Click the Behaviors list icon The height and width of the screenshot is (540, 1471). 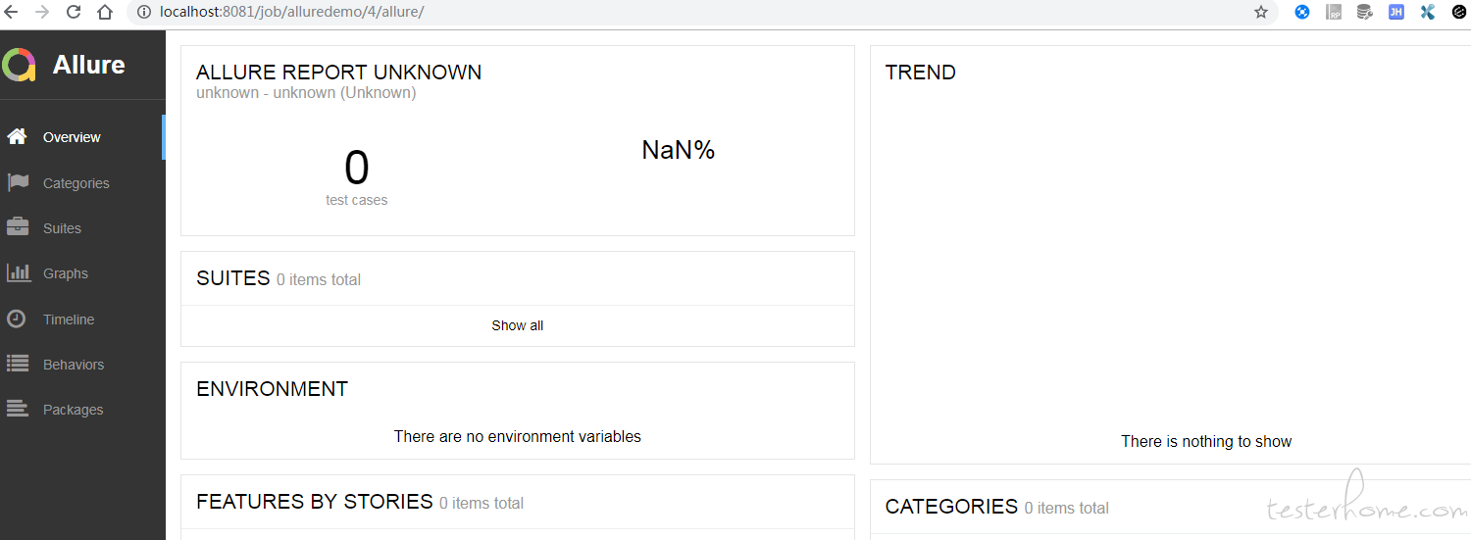click(18, 364)
